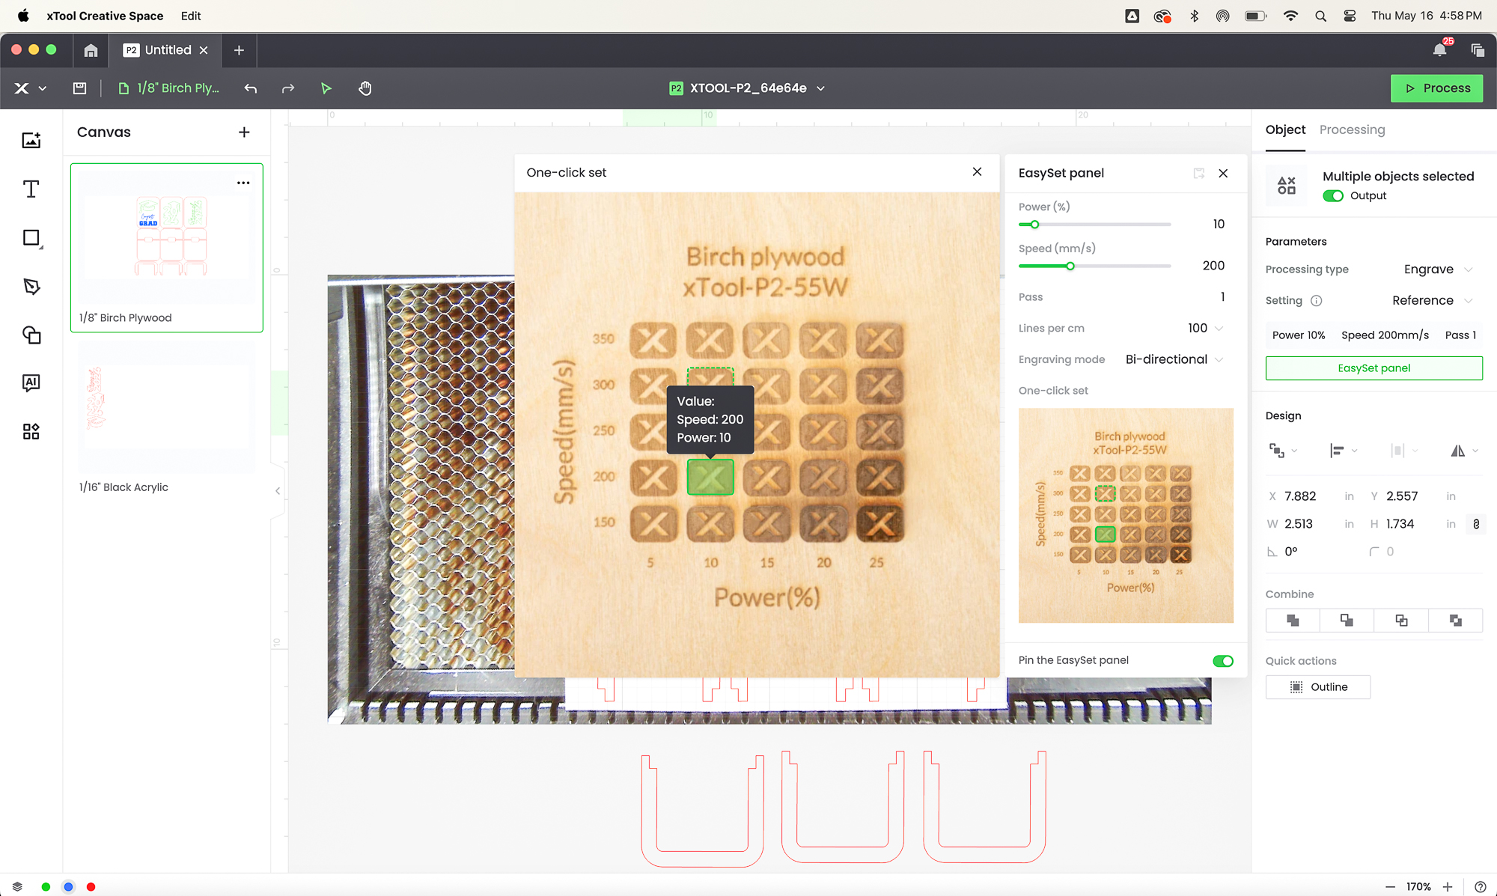Expand the Processing type Engrave dropdown
Screen dimensions: 1497x896
point(1438,269)
